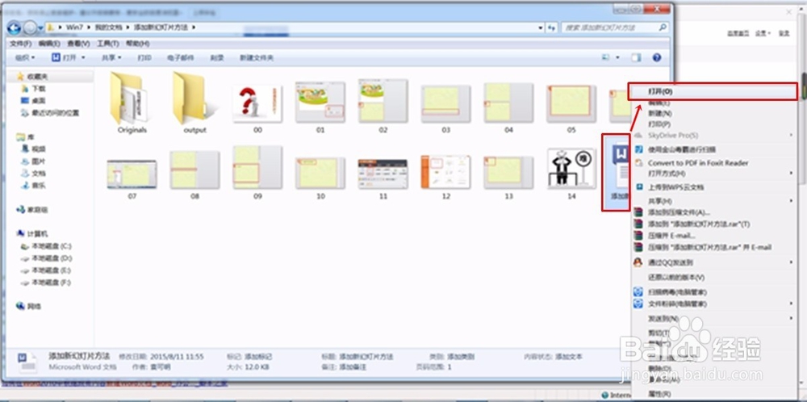Select 网络 in the navigation pane

coord(34,306)
